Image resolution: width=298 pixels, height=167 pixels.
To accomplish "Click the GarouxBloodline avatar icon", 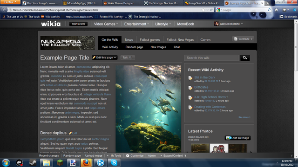I will click(x=216, y=24).
